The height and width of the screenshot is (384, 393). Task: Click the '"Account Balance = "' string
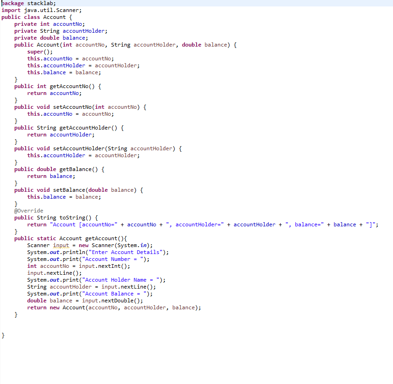[x=114, y=294]
